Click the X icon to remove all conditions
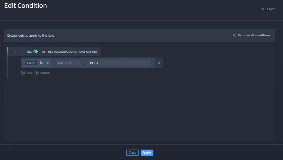The height and width of the screenshot is (160, 283). pyautogui.click(x=234, y=35)
